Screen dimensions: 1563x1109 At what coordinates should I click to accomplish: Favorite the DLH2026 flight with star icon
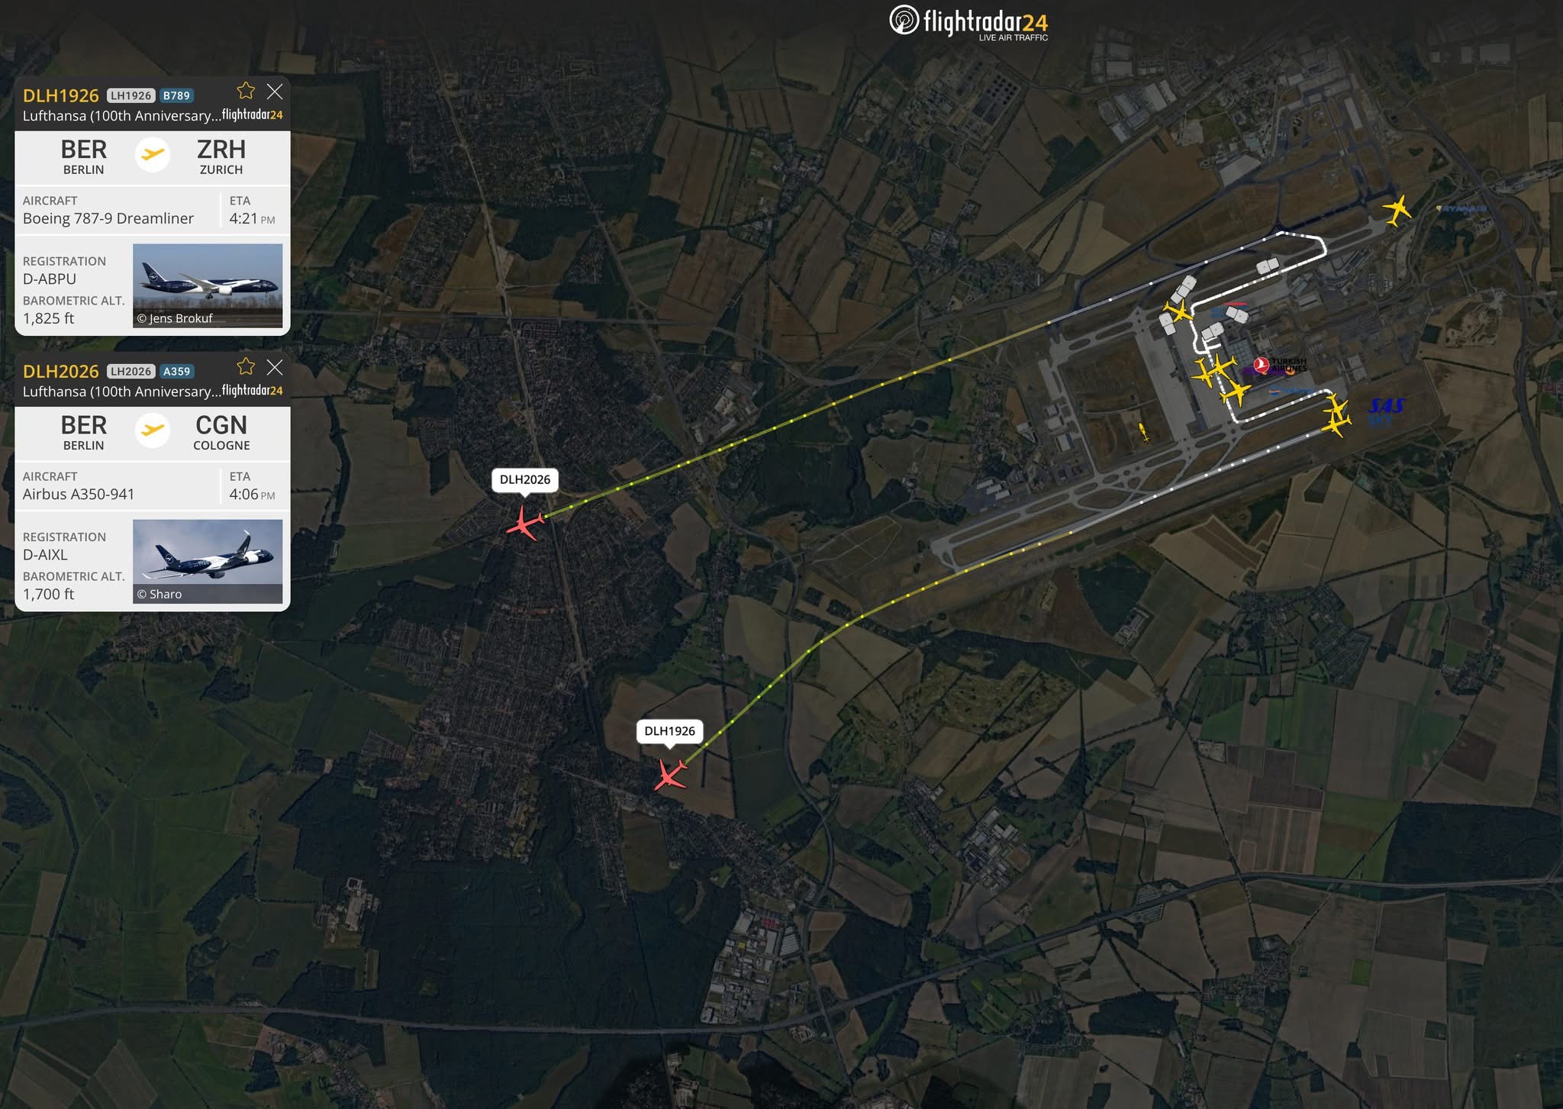coord(246,366)
